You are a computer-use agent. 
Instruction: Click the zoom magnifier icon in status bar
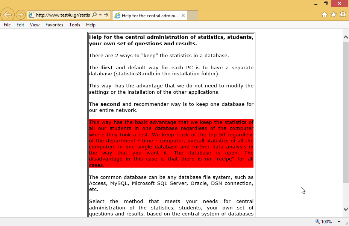pyautogui.click(x=318, y=221)
